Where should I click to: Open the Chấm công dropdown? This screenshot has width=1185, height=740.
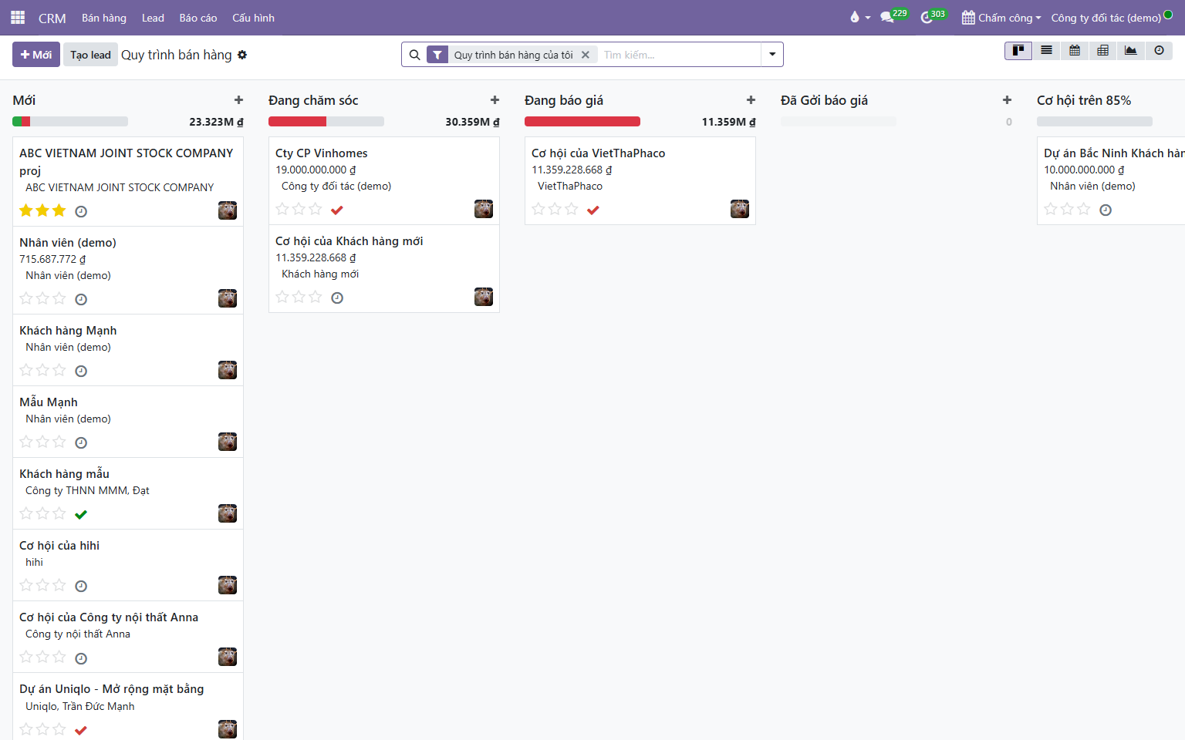pos(1001,18)
